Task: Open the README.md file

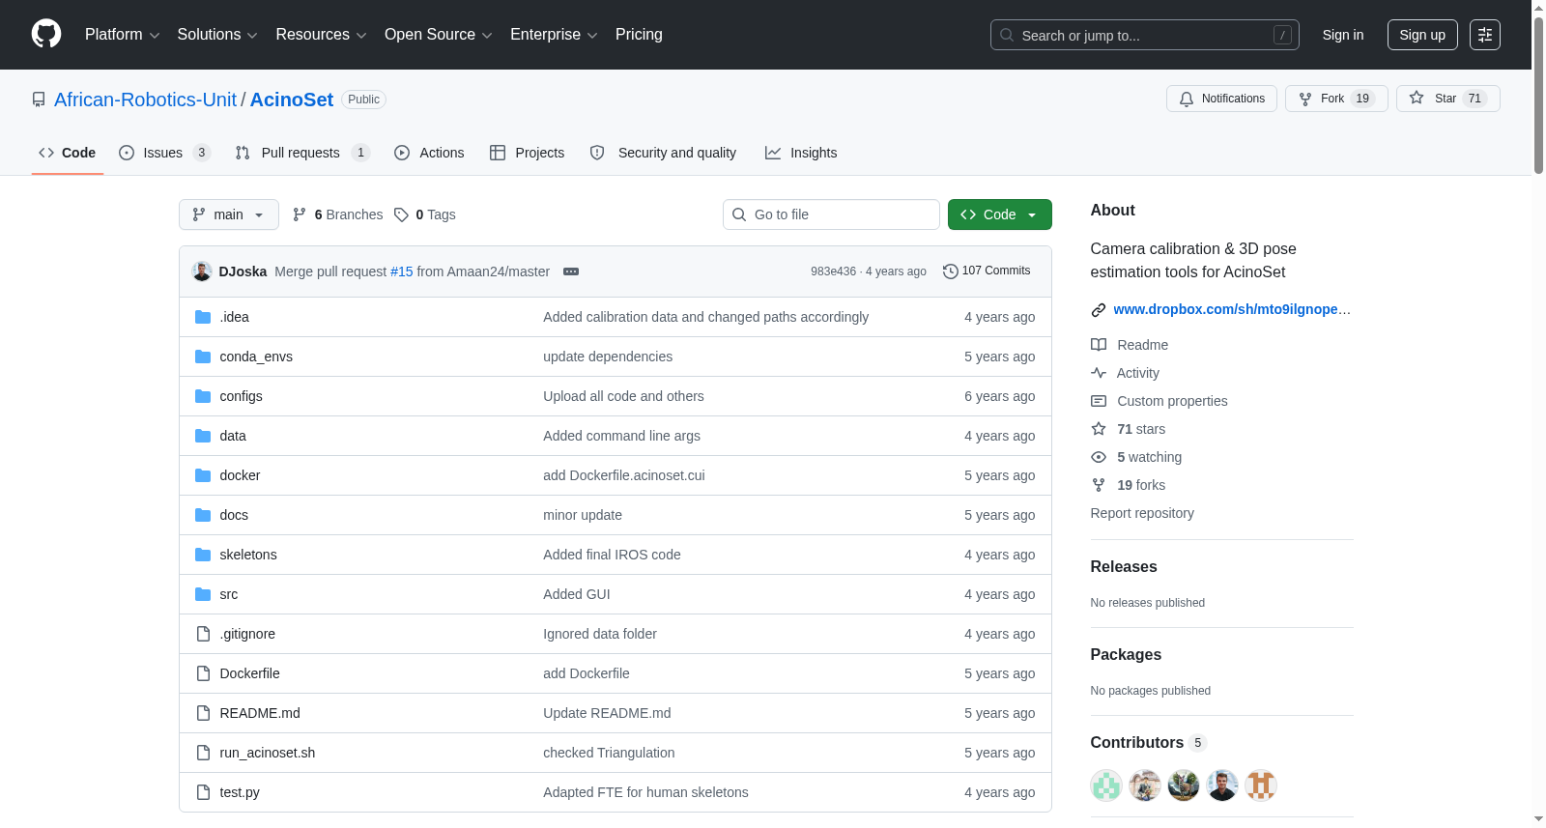Action: (x=260, y=713)
